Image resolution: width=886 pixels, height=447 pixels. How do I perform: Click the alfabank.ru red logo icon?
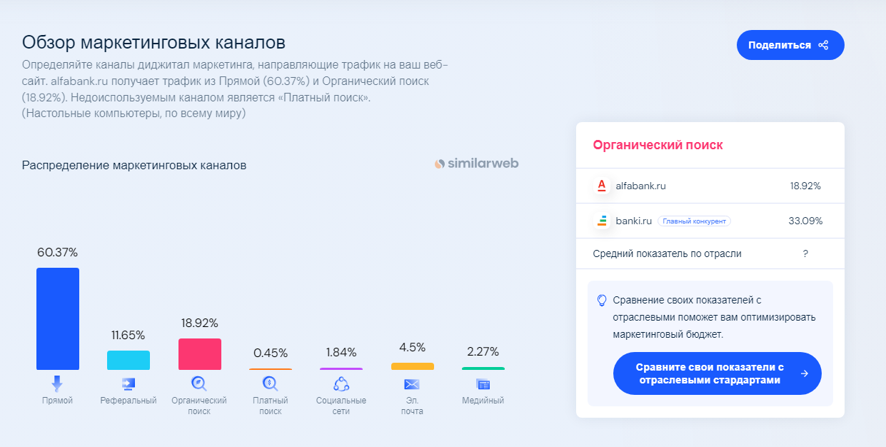[x=601, y=186]
